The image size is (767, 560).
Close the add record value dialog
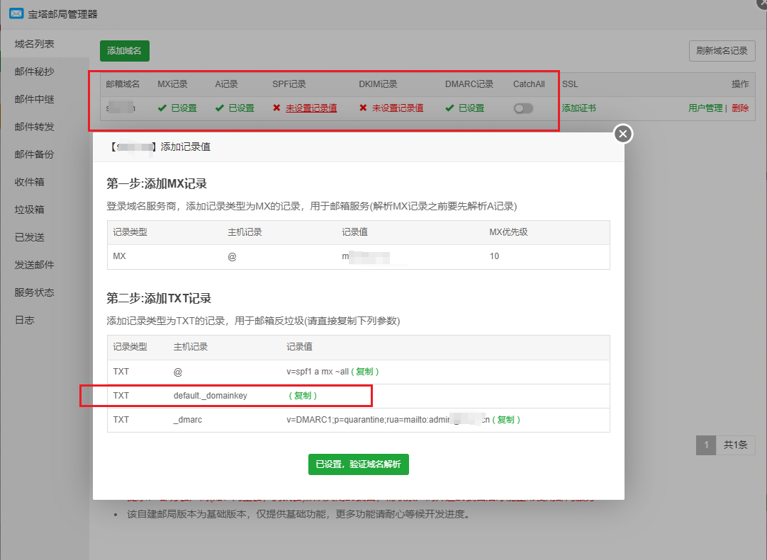[x=622, y=134]
